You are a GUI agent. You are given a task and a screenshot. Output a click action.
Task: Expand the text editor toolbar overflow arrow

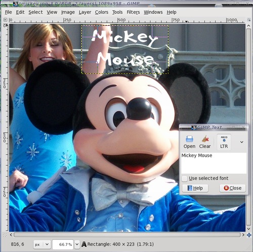pyautogui.click(x=242, y=142)
